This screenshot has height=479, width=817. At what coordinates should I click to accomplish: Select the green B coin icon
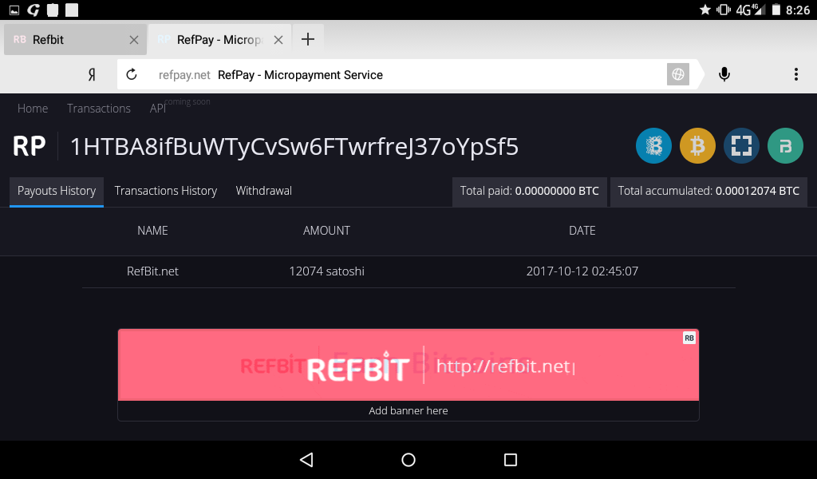(x=785, y=146)
